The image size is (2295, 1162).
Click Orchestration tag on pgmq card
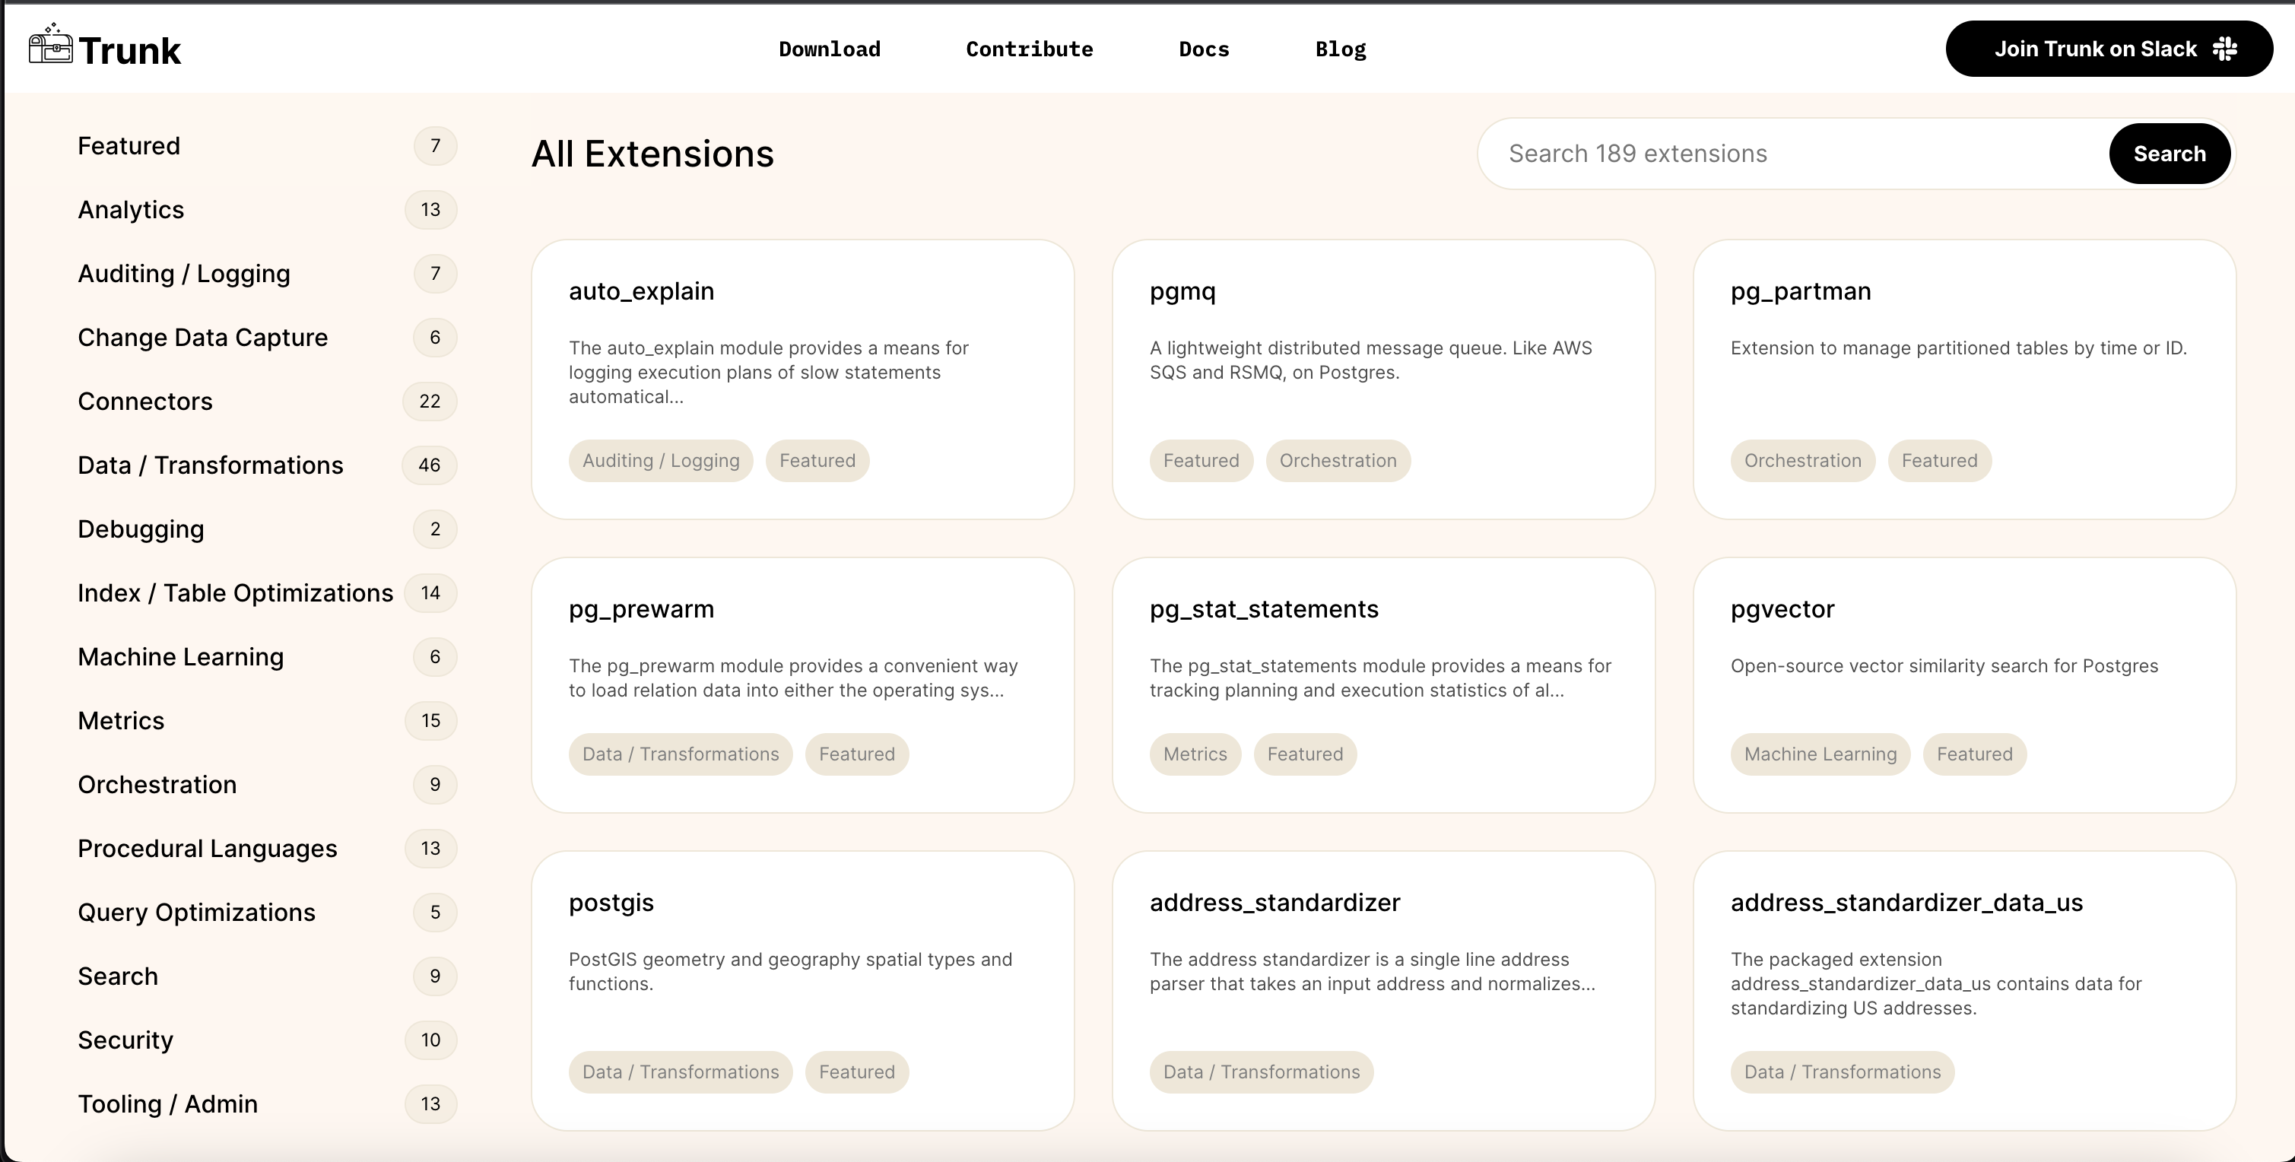[1338, 461]
